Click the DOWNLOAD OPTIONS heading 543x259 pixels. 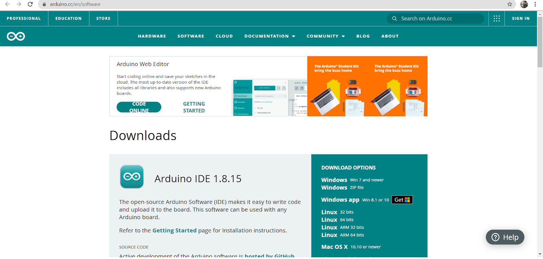point(349,168)
